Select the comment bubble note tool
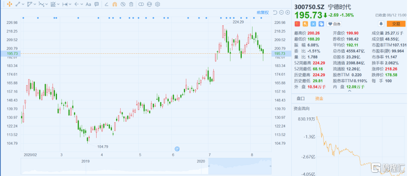This screenshot has height=176, width=408. (x=97, y=4)
